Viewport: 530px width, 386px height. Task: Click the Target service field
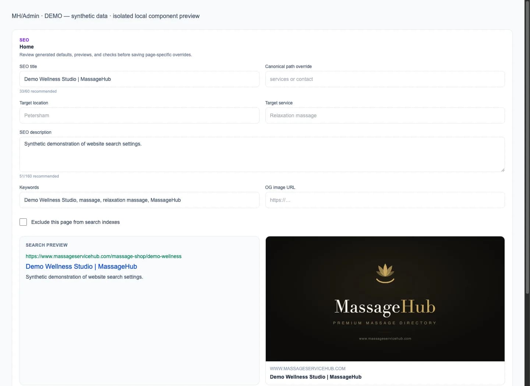point(385,115)
